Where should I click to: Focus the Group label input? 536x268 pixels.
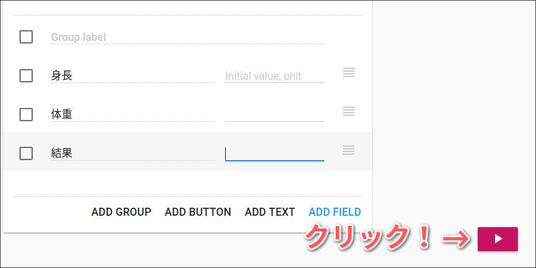click(188, 37)
